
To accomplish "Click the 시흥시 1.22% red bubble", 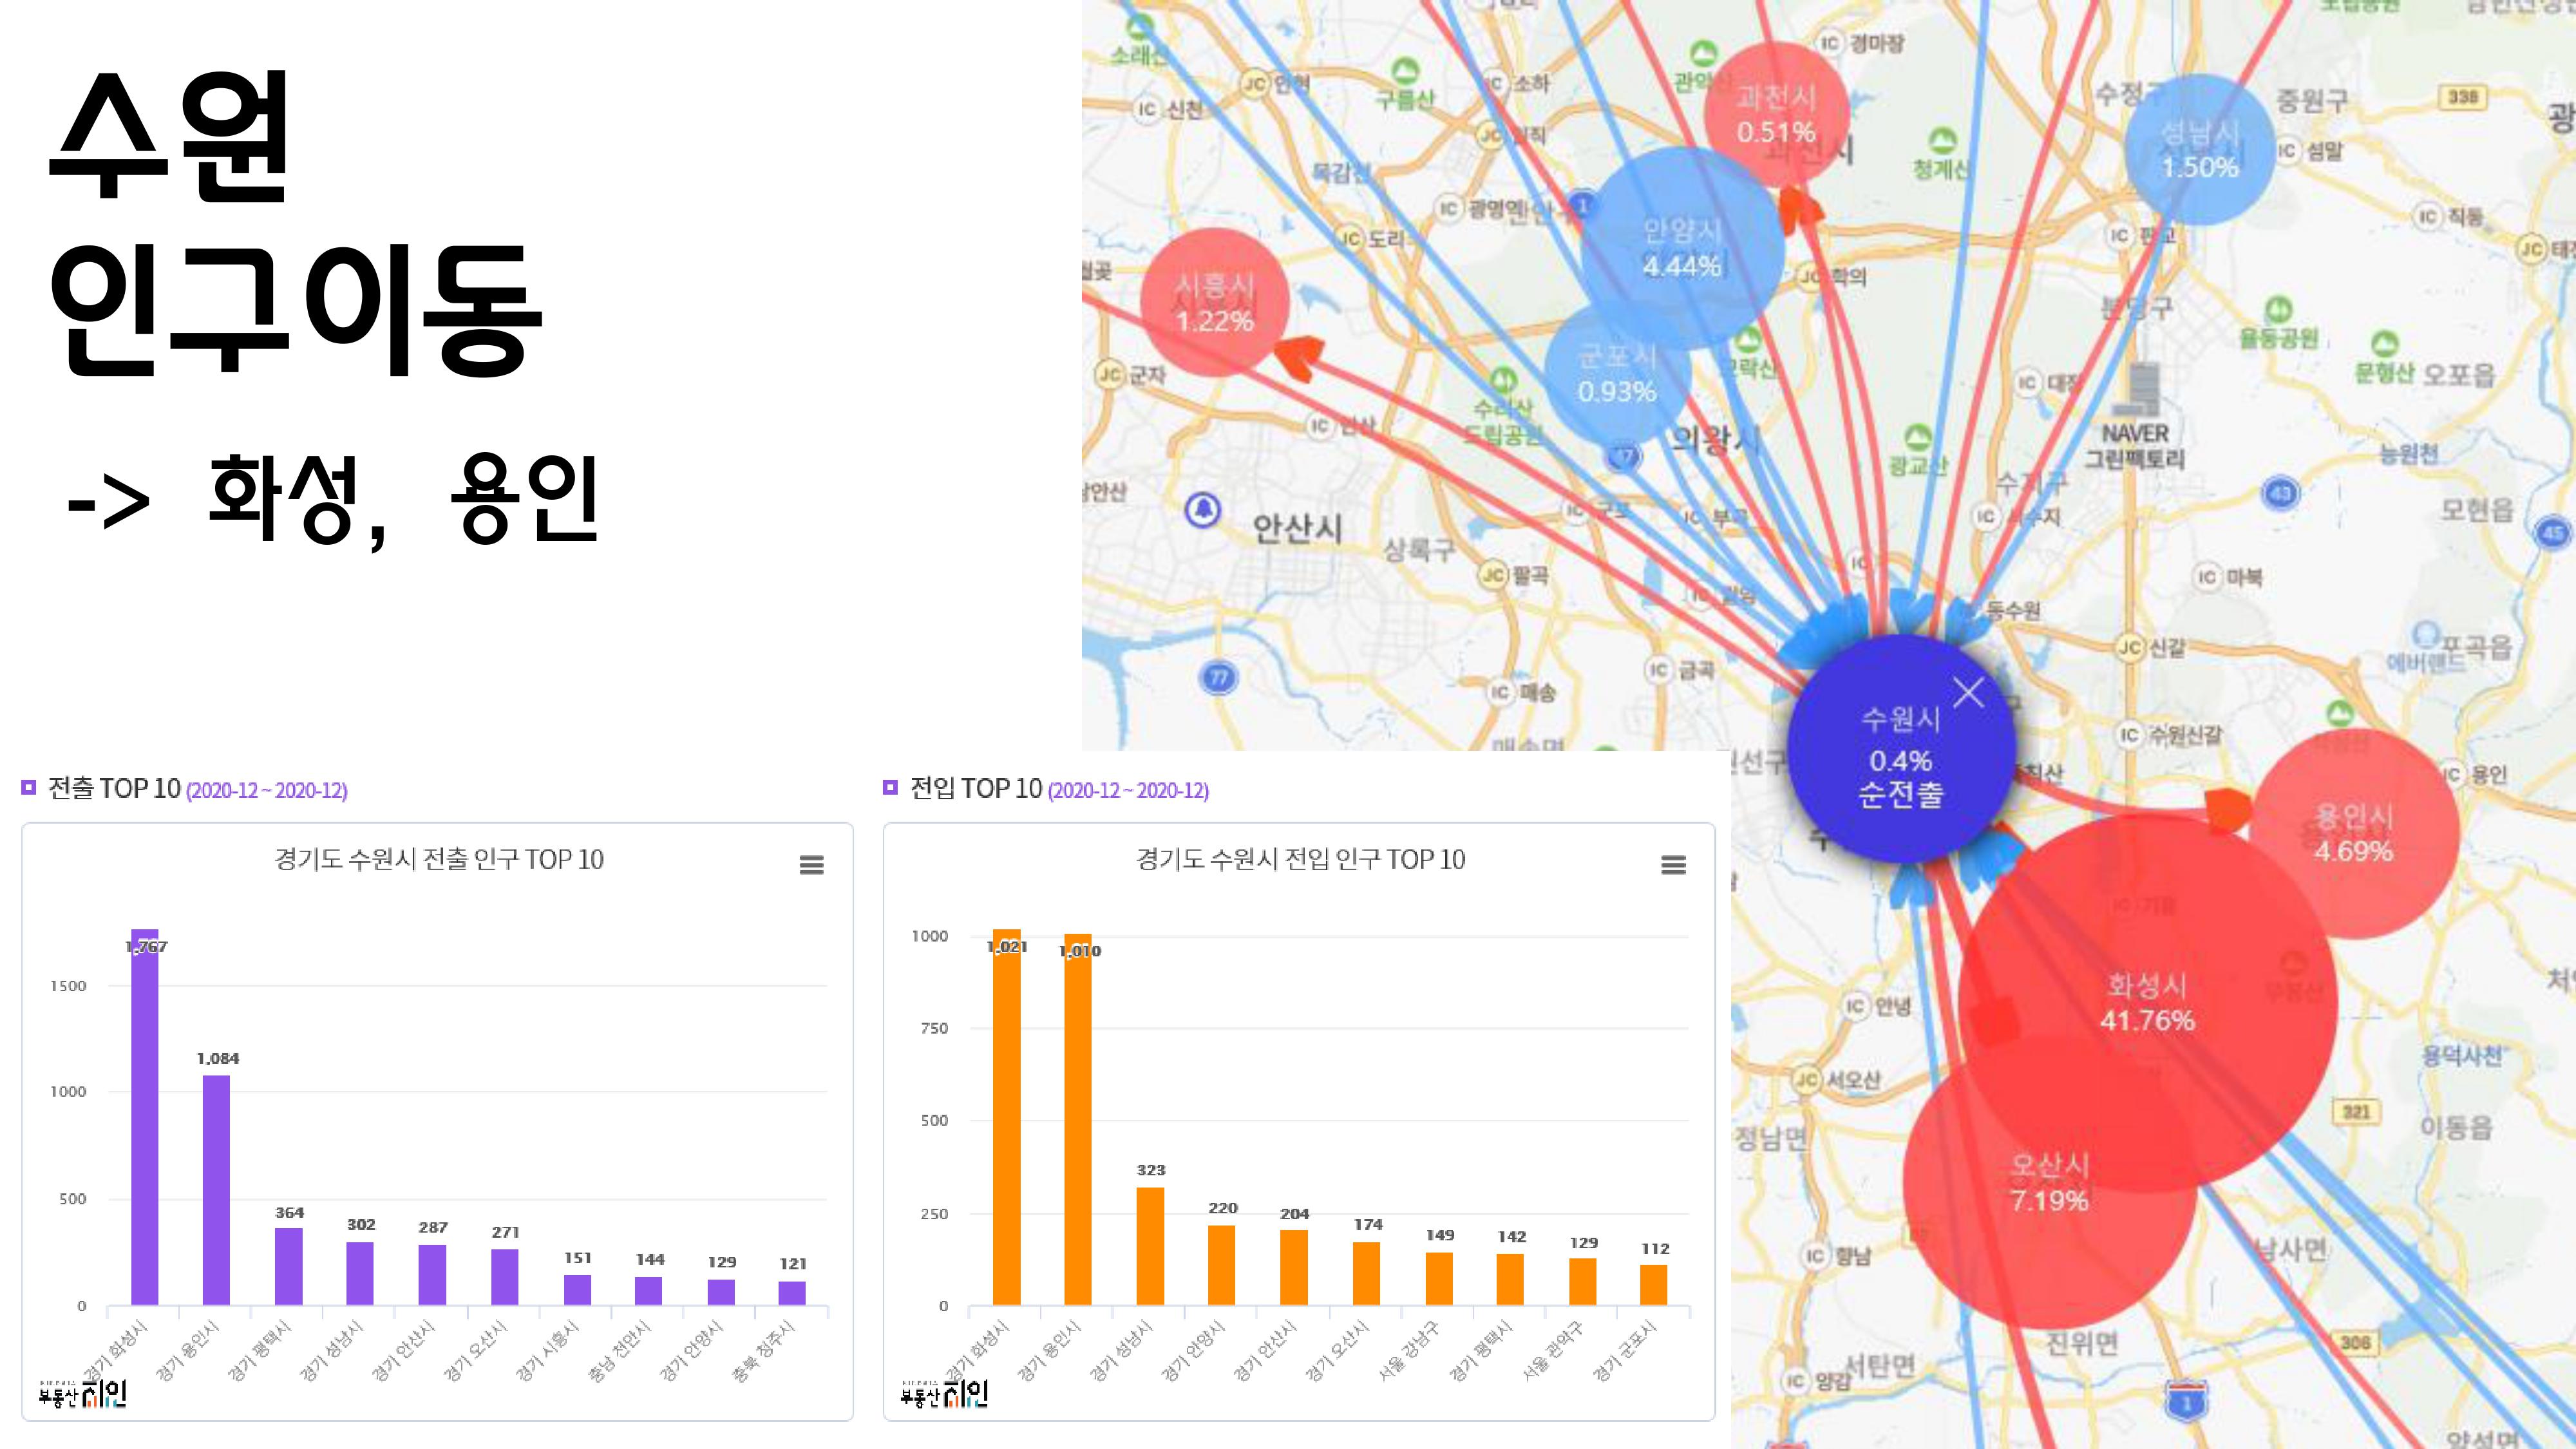I will 1214,302.
